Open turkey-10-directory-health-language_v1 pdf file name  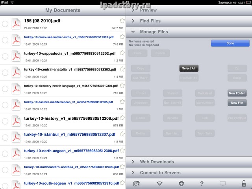(71, 86)
